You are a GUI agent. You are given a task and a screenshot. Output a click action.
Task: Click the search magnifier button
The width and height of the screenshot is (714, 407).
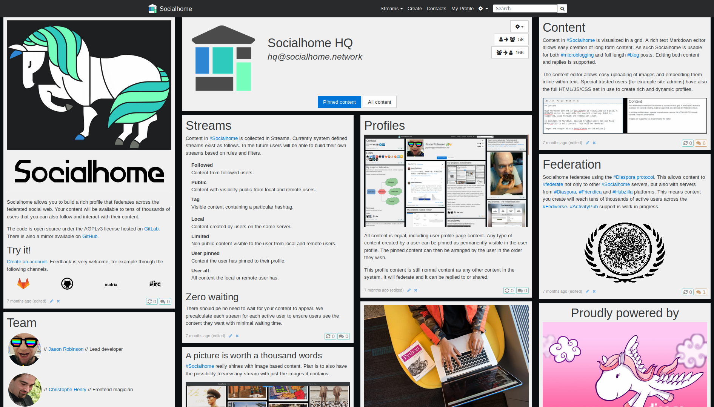(562, 9)
